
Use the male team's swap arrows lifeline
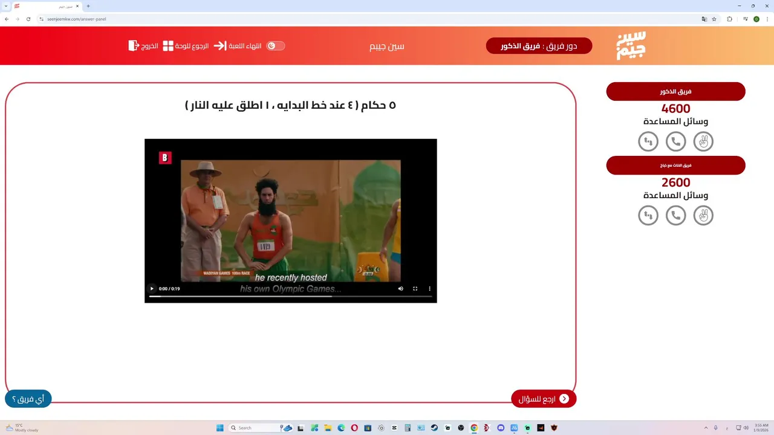(x=648, y=141)
